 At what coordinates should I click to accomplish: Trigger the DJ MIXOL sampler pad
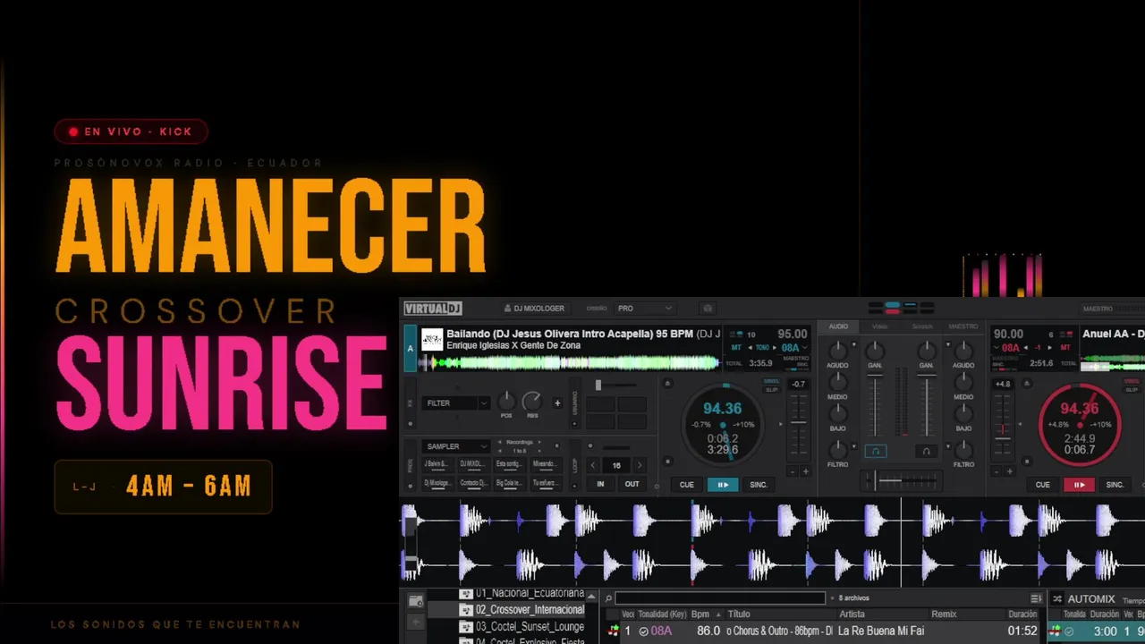472,464
